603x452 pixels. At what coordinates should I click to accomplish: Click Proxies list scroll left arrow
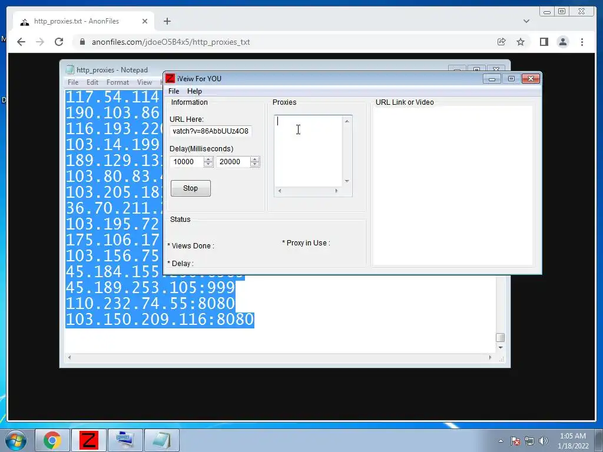(x=280, y=191)
